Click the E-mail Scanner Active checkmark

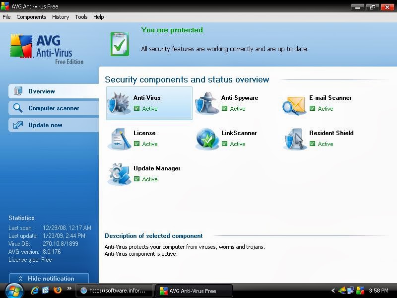click(312, 108)
